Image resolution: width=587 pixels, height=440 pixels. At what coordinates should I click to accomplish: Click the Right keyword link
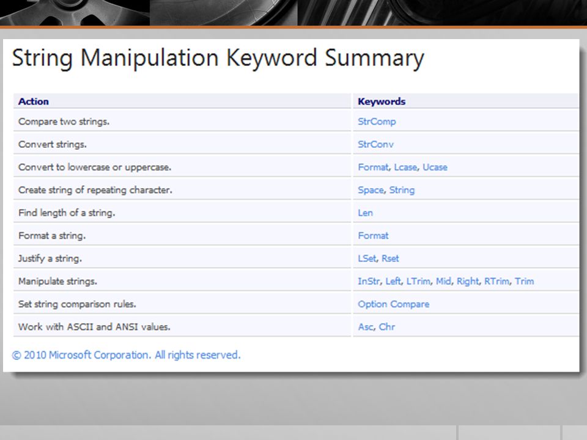click(468, 281)
